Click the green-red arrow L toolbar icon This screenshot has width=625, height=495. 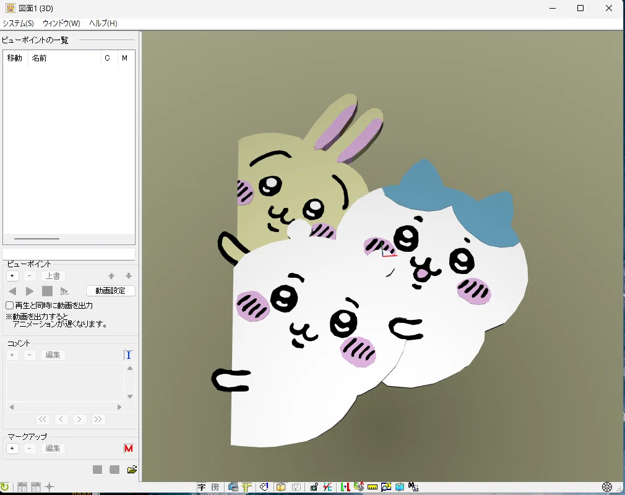click(345, 487)
